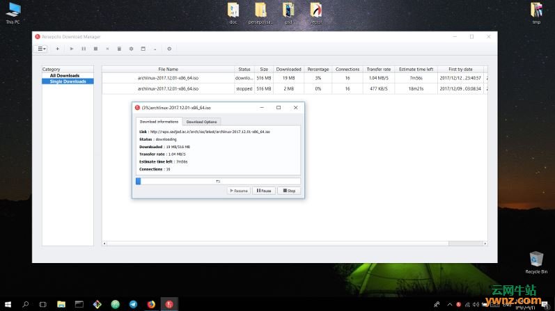Click the 2 MB downloaded cell
555x311 pixels.
(288, 89)
